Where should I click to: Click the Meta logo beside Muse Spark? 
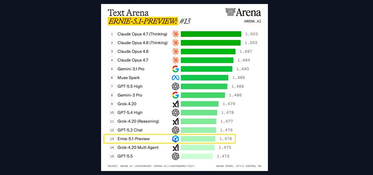click(176, 78)
